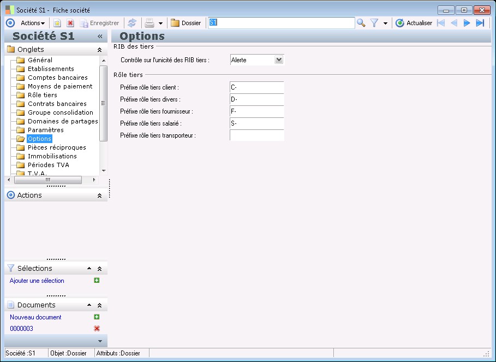Collapse the Onglets panel section
This screenshot has width=496, height=362.
(99, 50)
